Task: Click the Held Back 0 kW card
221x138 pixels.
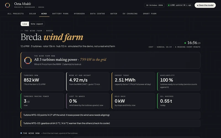Action: point(133,101)
